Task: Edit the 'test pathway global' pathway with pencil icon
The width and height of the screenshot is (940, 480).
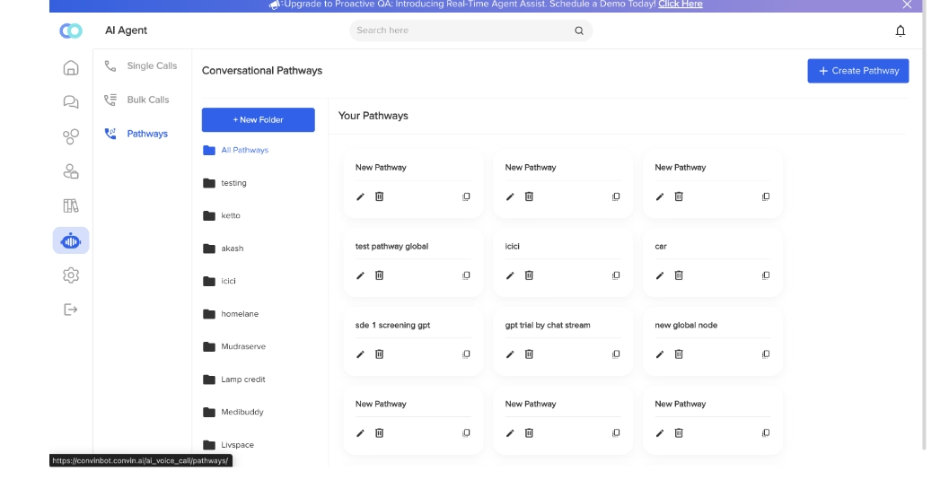Action: pyautogui.click(x=360, y=275)
